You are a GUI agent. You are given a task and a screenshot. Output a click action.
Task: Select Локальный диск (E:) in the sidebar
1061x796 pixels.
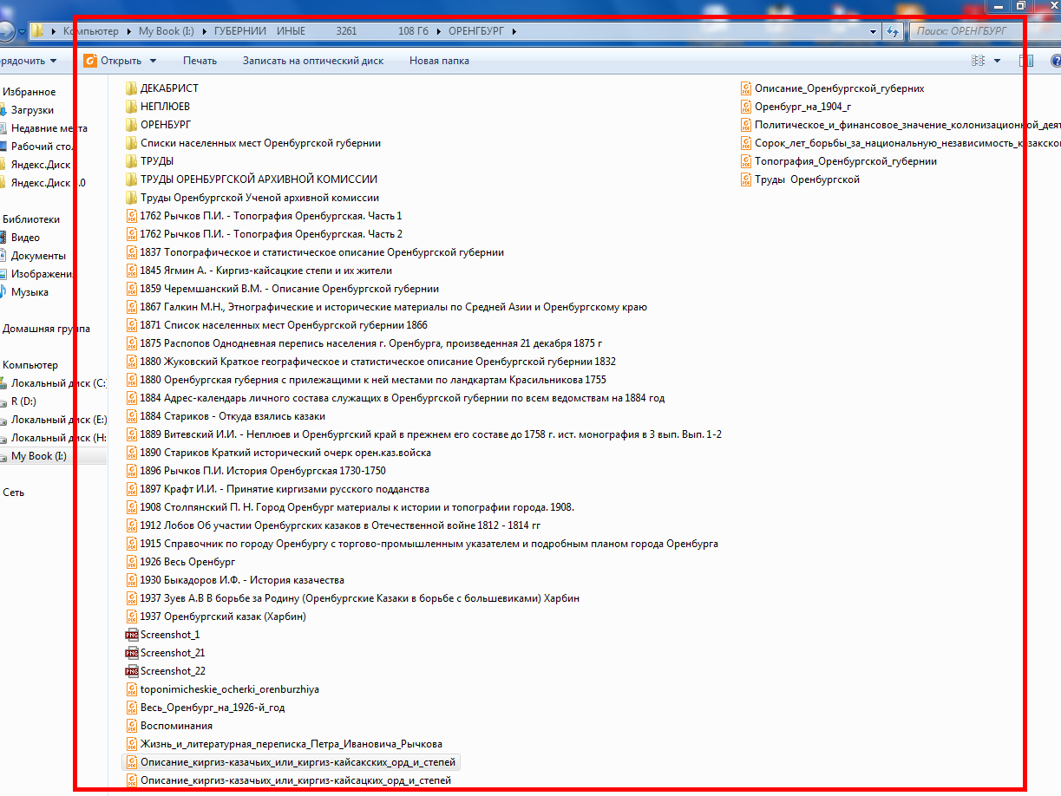pyautogui.click(x=58, y=420)
